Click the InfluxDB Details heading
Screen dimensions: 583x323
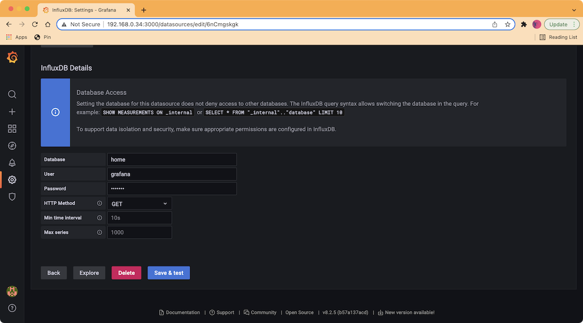pos(66,68)
